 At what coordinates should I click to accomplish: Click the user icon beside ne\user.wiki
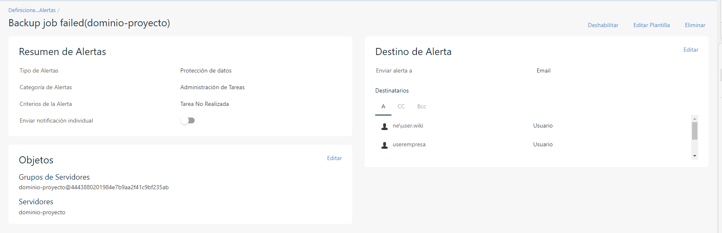[384, 126]
